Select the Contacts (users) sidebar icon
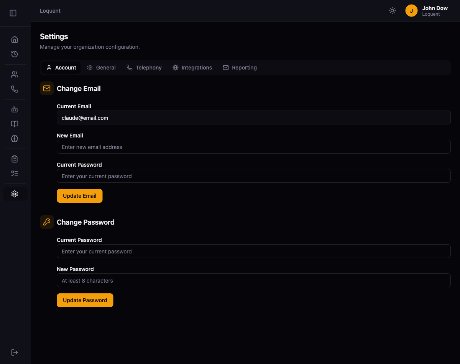 pyautogui.click(x=15, y=74)
